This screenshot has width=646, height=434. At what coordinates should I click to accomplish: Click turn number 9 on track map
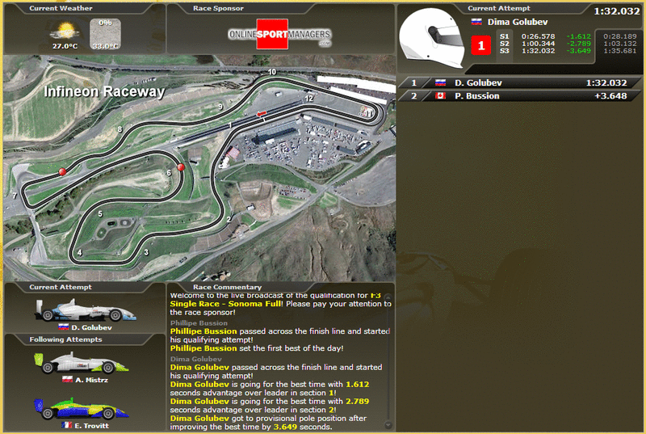[220, 107]
